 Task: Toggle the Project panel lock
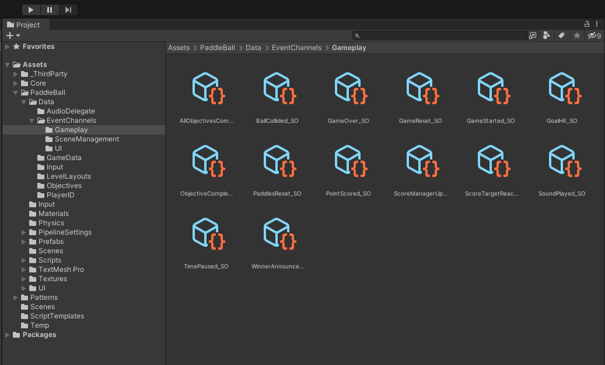click(587, 24)
